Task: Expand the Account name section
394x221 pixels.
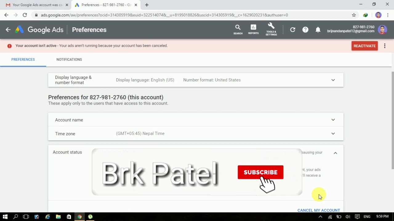Action: [196, 120]
